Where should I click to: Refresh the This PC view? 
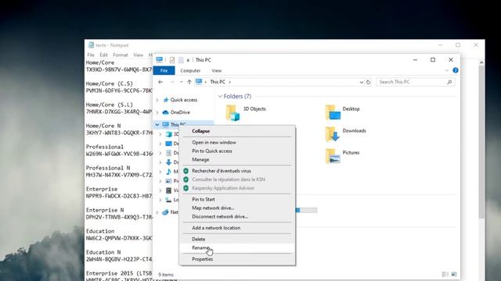pos(368,82)
